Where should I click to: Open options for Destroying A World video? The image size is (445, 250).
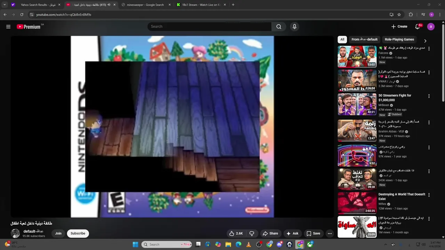(429, 195)
